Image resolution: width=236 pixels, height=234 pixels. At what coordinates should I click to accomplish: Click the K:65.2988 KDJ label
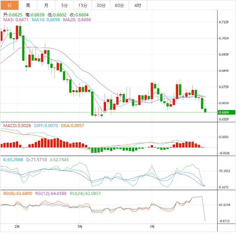click(x=13, y=160)
